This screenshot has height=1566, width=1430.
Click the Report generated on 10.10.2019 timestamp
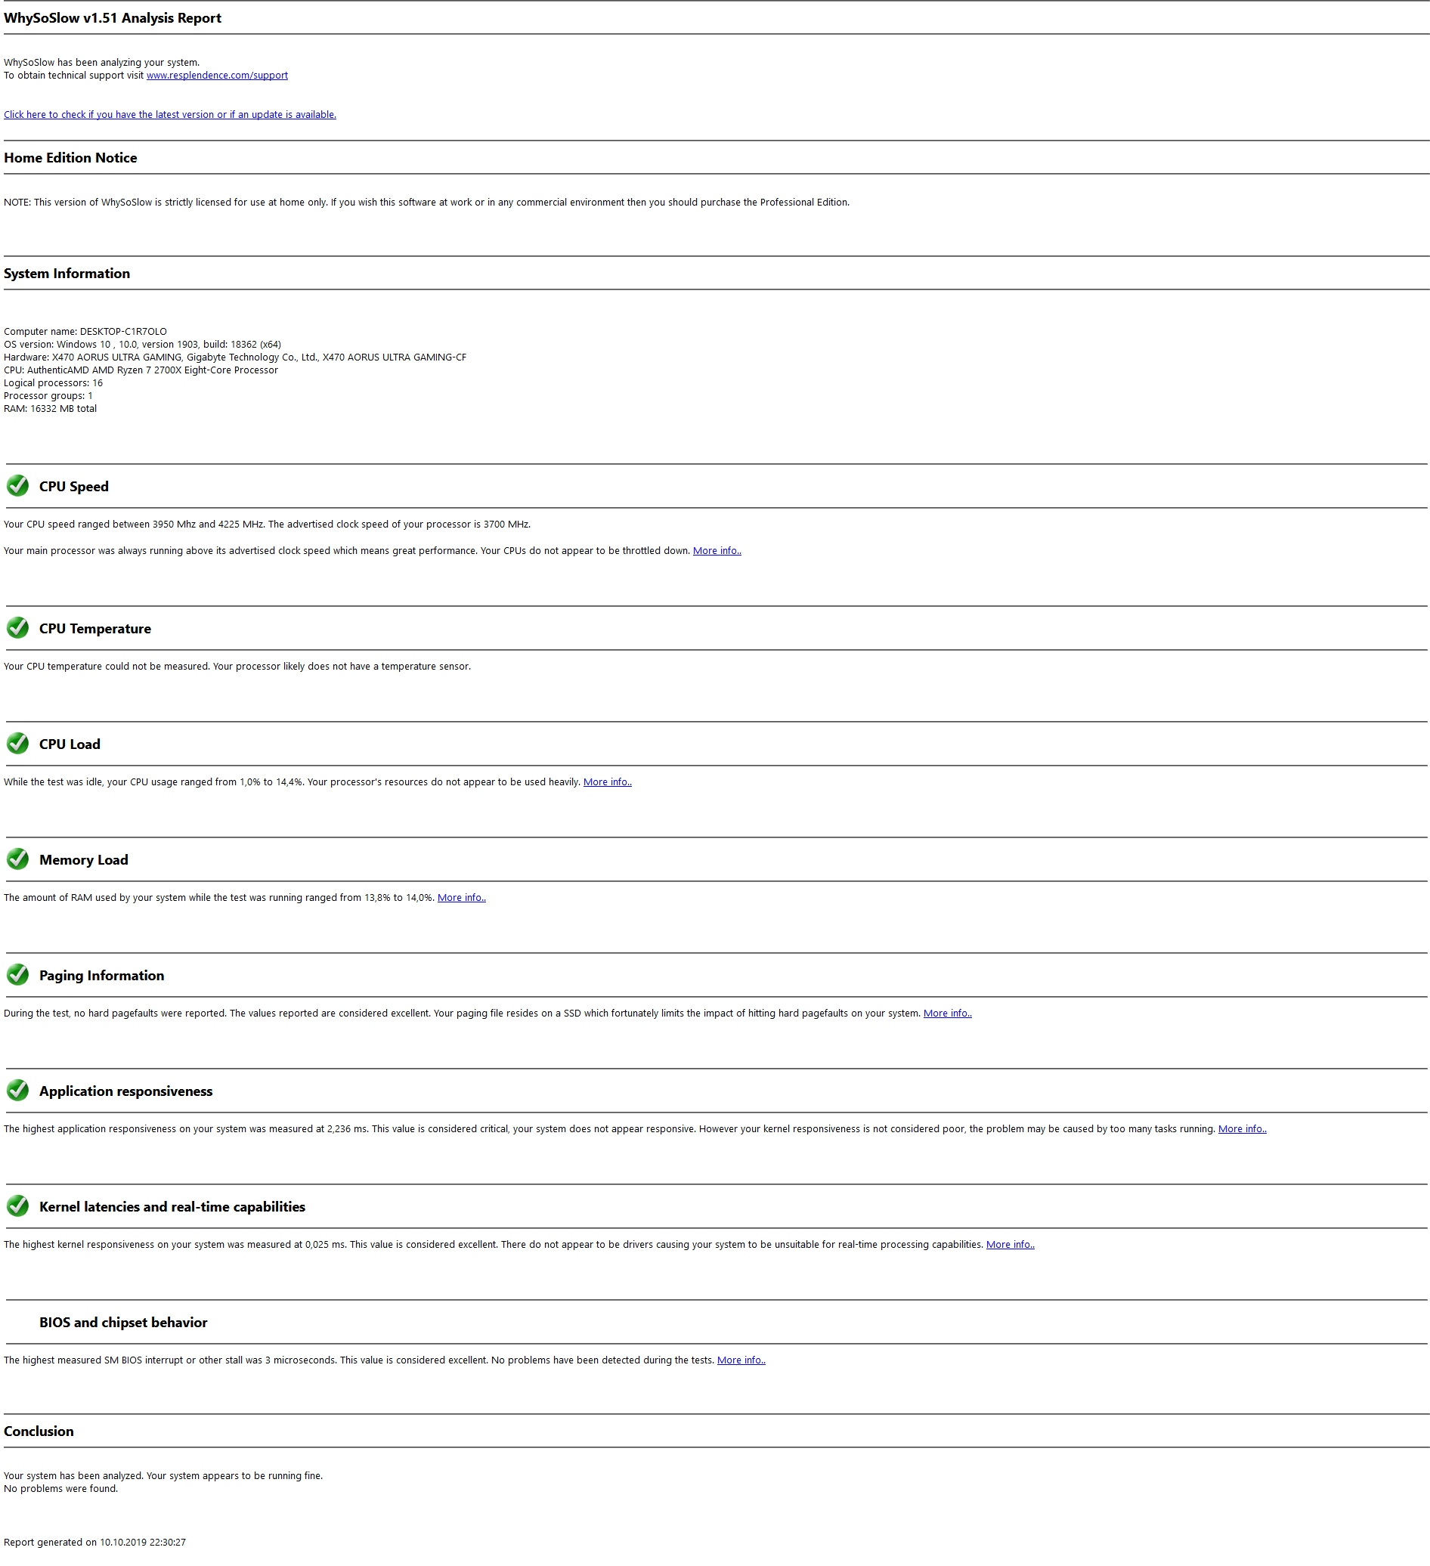point(94,1543)
